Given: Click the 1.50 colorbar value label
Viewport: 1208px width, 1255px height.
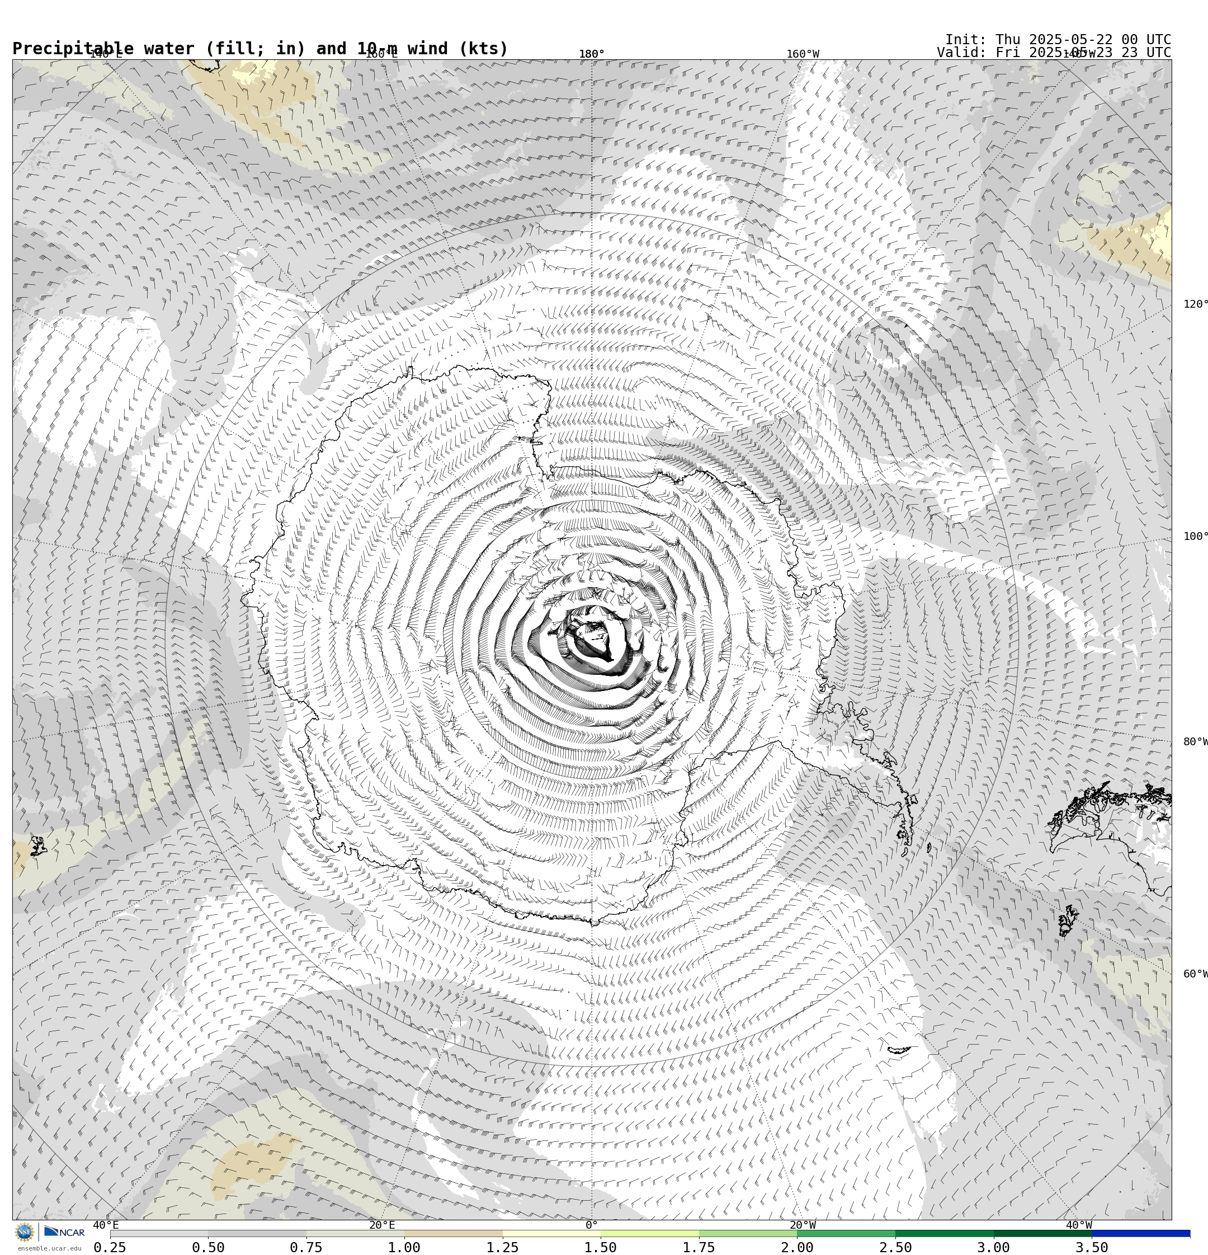Looking at the screenshot, I should [601, 1247].
